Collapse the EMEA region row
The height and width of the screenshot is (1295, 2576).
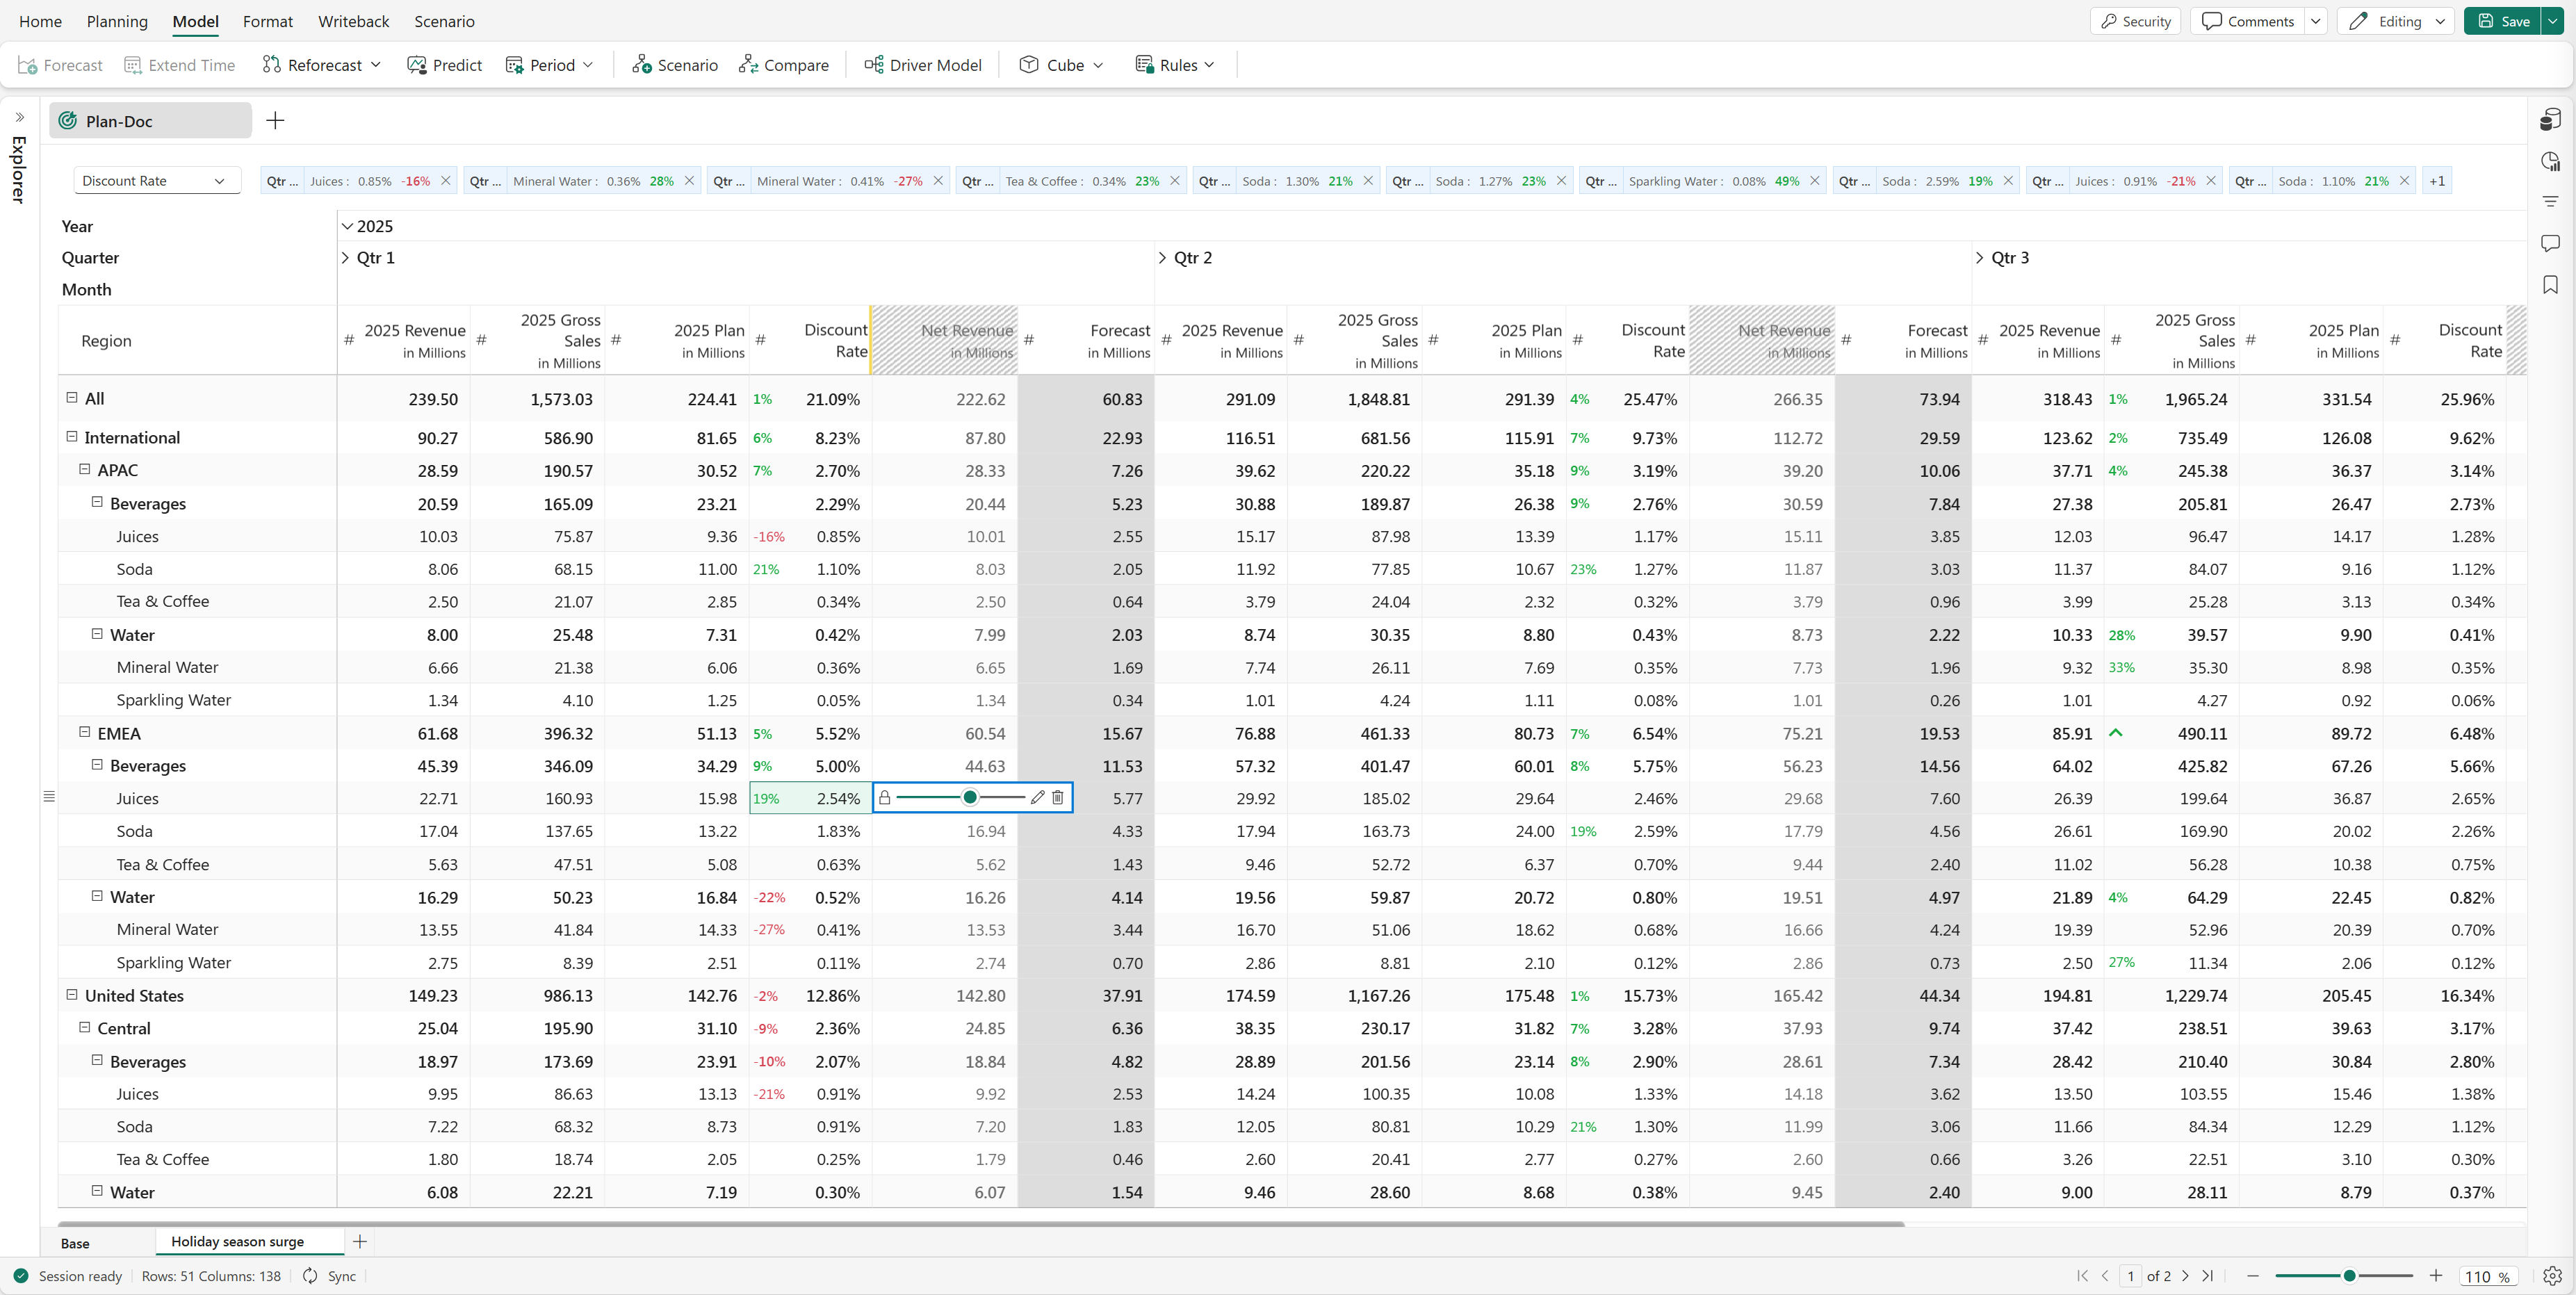pyautogui.click(x=85, y=732)
